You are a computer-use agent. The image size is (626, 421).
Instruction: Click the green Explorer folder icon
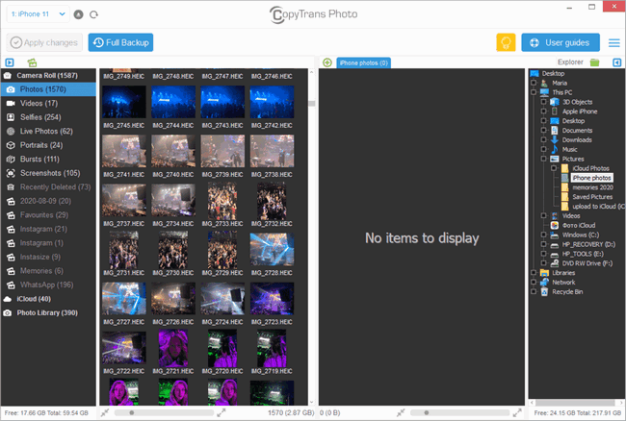(594, 62)
